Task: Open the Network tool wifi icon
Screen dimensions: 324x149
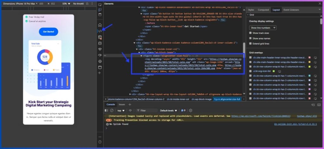Action: point(100,49)
